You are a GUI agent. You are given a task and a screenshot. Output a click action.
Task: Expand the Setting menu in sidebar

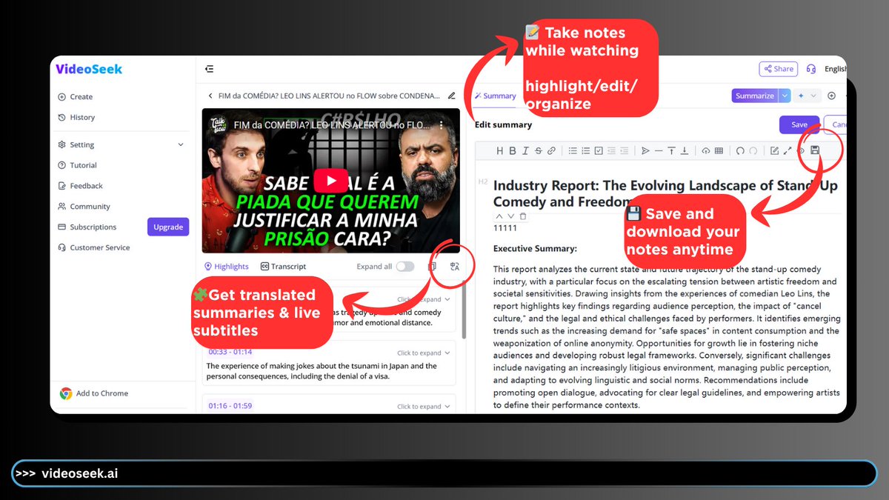coord(181,145)
